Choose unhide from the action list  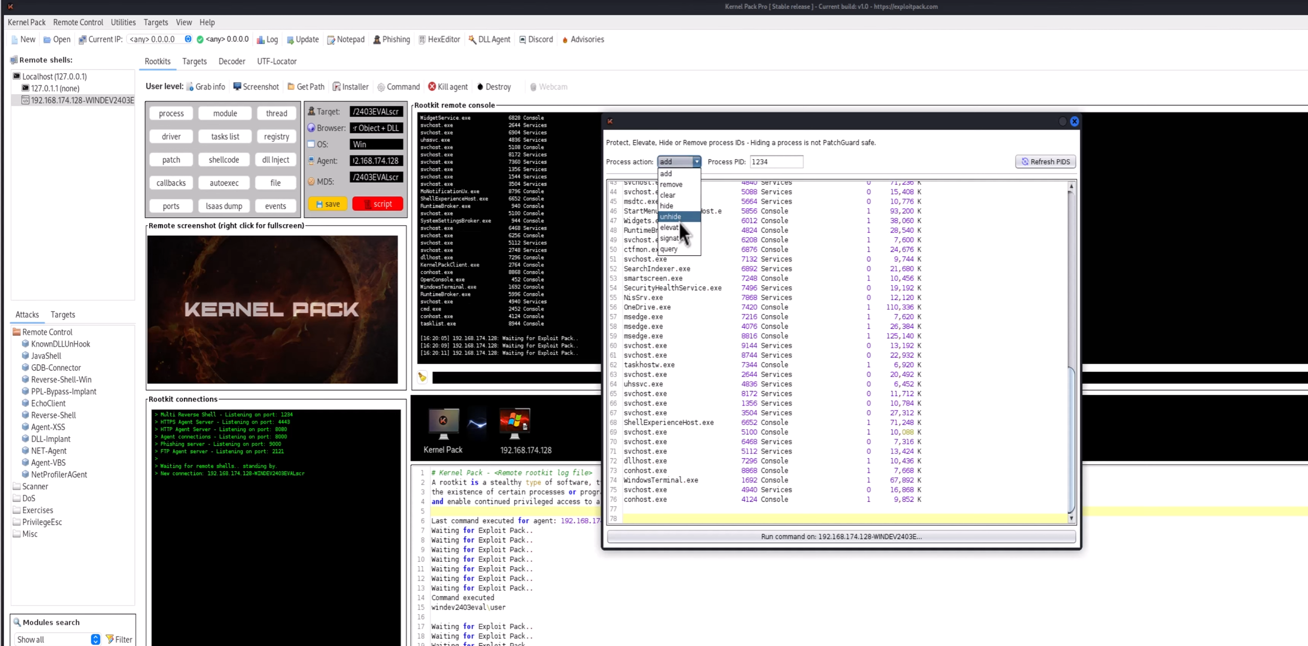point(670,216)
